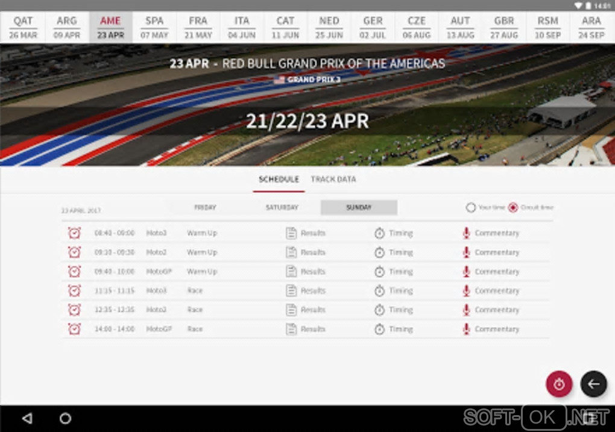615x432 pixels.
Task: Play Commentary for the 12:35 race
Action: point(491,310)
